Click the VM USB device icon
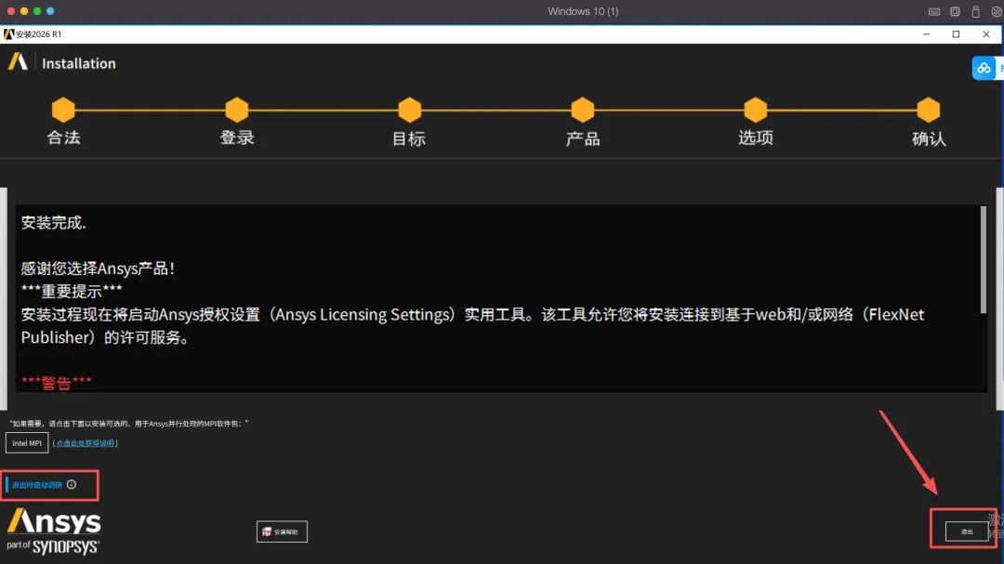Screen dimensions: 1004x564 pyautogui.click(x=976, y=11)
